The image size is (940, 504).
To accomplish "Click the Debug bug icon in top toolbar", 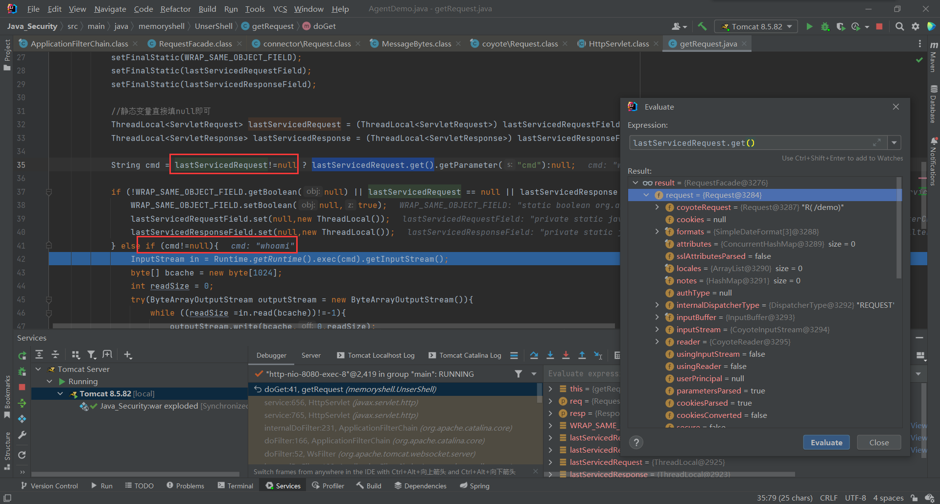I will coord(825,26).
